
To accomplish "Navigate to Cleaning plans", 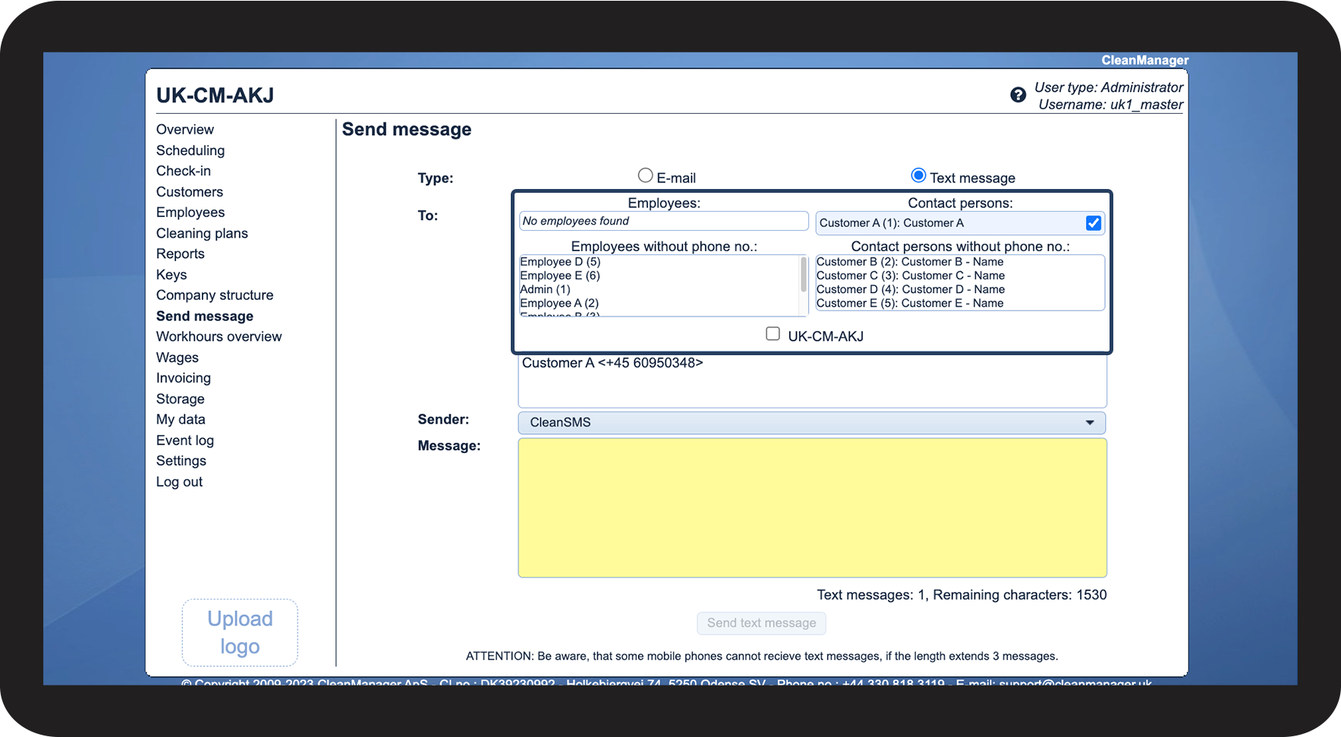I will (x=202, y=234).
